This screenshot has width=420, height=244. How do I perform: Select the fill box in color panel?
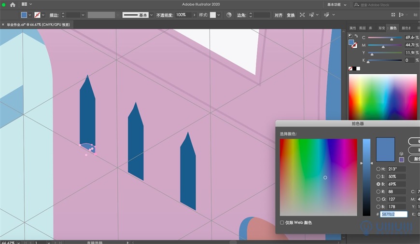(x=351, y=42)
